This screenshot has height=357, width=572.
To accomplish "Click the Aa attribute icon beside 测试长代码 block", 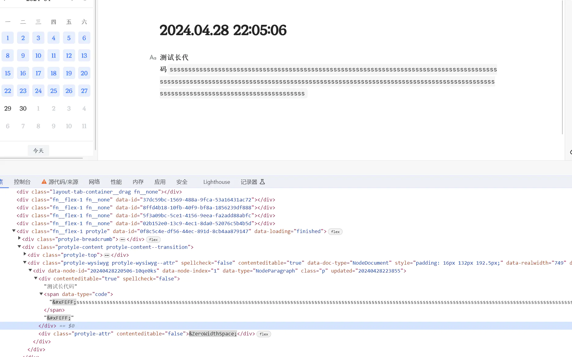I will click(x=153, y=57).
